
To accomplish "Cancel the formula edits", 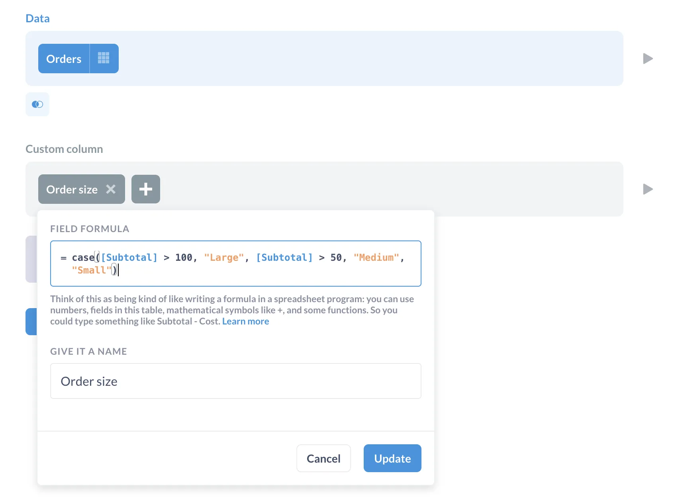I will point(323,458).
